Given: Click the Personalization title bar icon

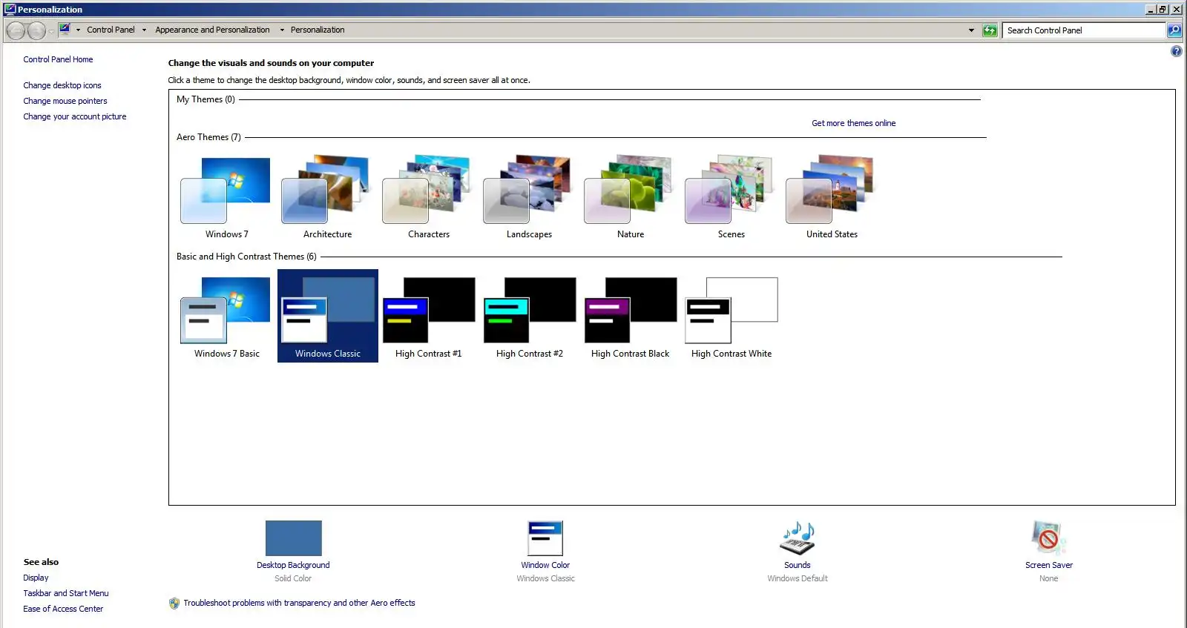Looking at the screenshot, I should coord(10,10).
